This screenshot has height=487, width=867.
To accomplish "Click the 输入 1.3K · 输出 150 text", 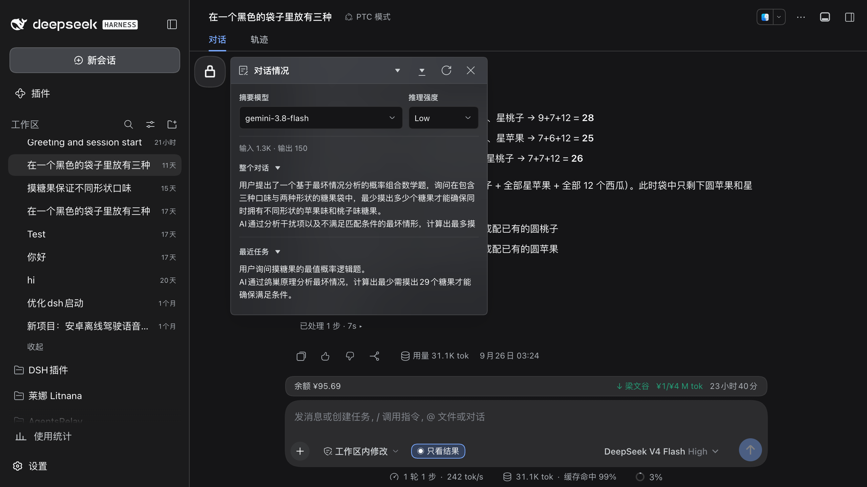I will 273,148.
